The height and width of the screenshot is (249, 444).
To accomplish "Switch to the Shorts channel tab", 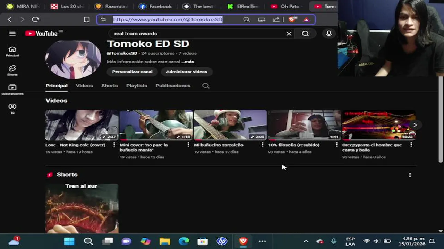I will [x=110, y=86].
